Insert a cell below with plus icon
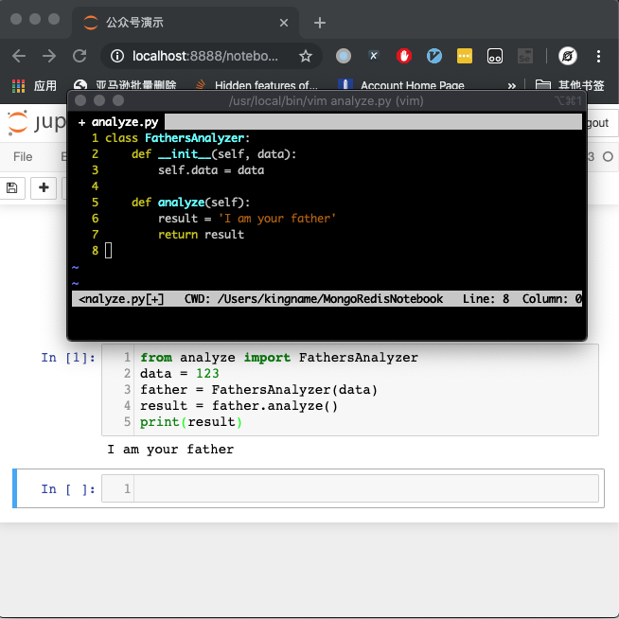619x619 pixels. (x=44, y=188)
